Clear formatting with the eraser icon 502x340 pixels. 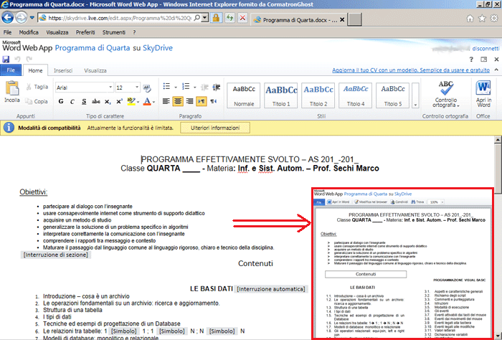(147, 88)
